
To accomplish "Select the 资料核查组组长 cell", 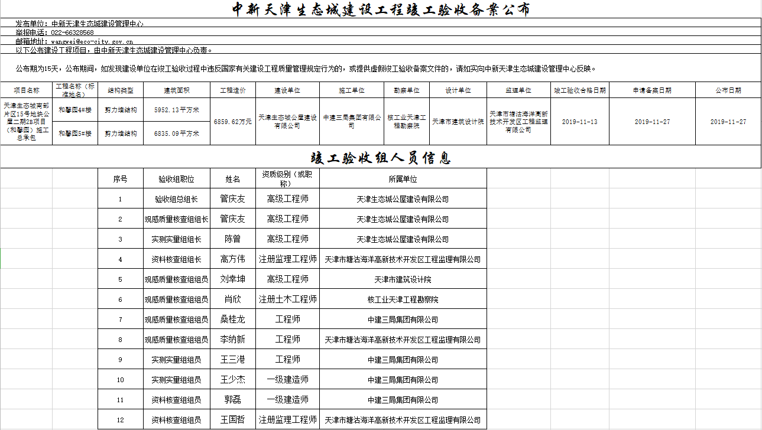I will pos(176,259).
